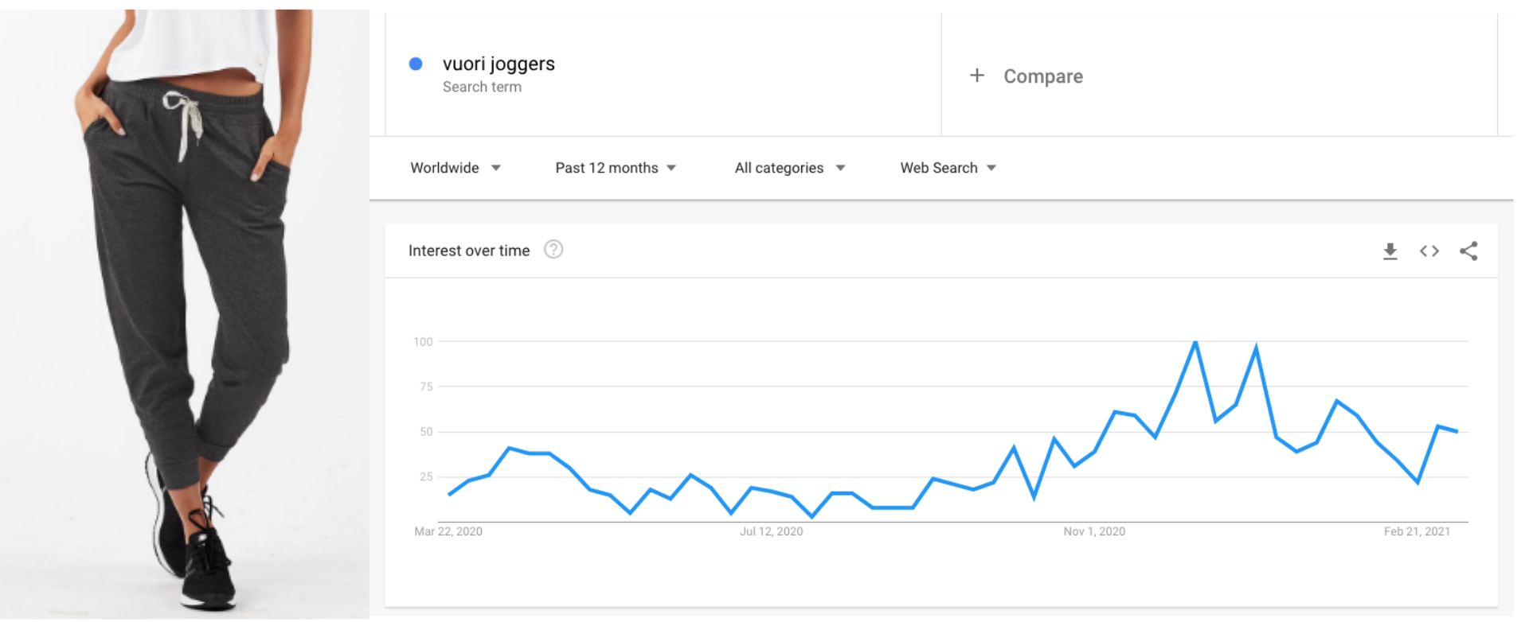Open the Past 12 months dropdown

(616, 168)
